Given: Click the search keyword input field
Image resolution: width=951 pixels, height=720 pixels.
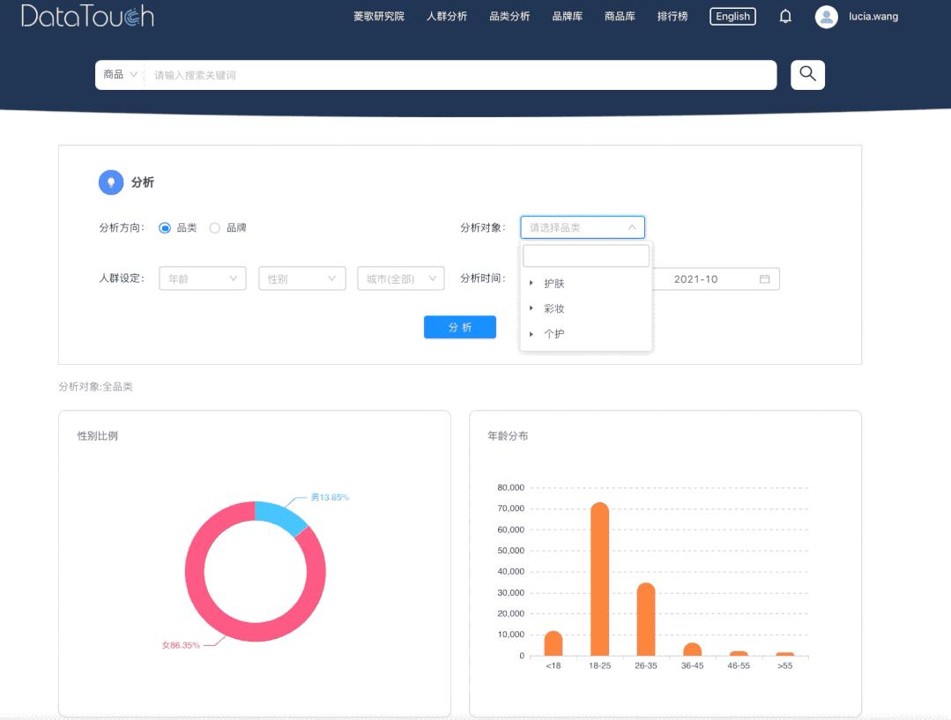Looking at the screenshot, I should (x=458, y=75).
